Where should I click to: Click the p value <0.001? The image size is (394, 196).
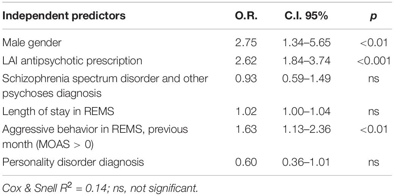pyautogui.click(x=373, y=61)
